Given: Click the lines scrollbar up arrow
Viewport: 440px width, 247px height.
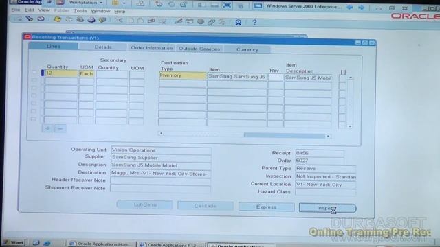Looking at the screenshot, I should pos(351,78).
